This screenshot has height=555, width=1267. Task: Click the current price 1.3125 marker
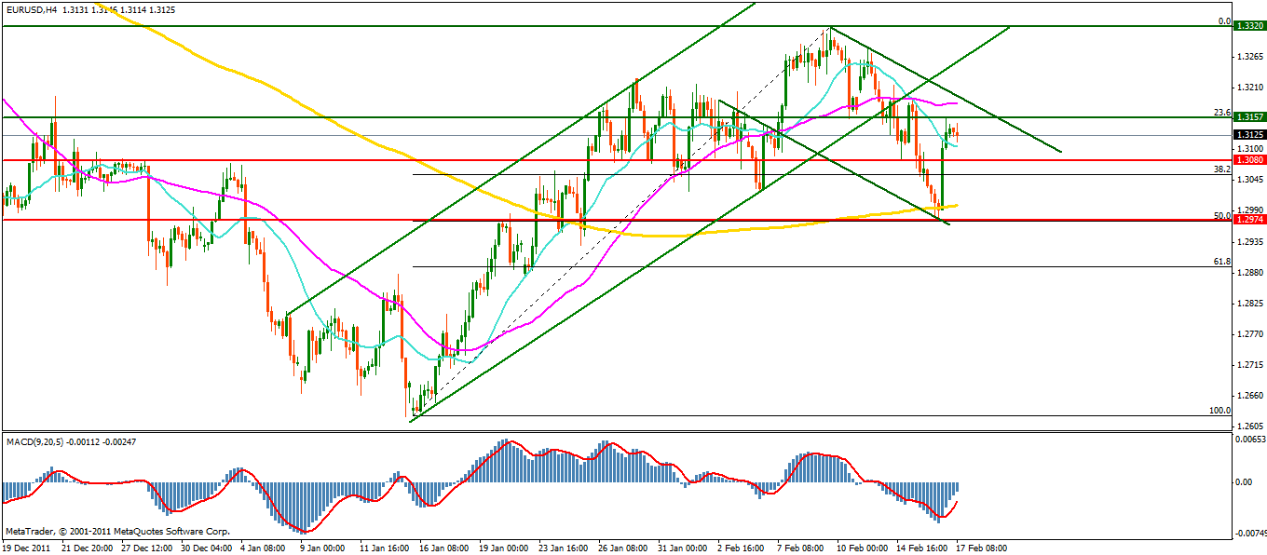(x=1248, y=135)
